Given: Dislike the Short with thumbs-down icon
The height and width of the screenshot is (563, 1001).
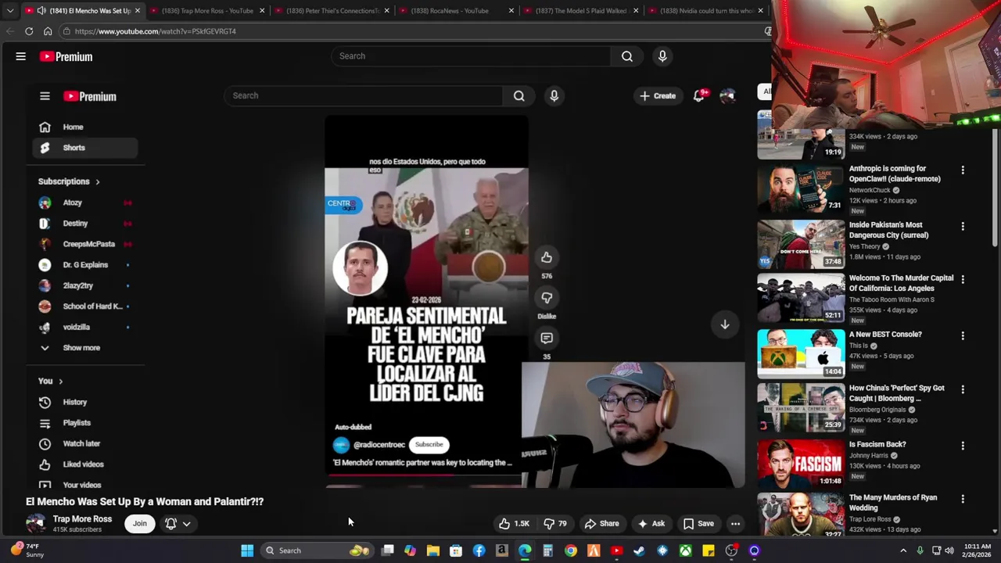Looking at the screenshot, I should [x=547, y=297].
